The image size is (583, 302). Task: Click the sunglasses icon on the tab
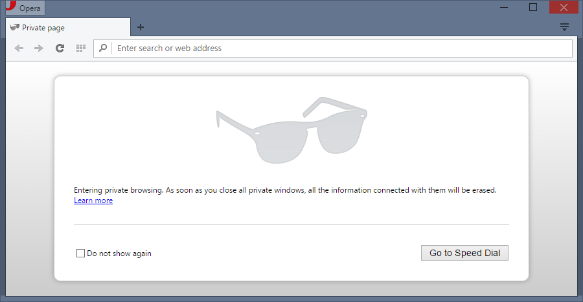coord(15,28)
